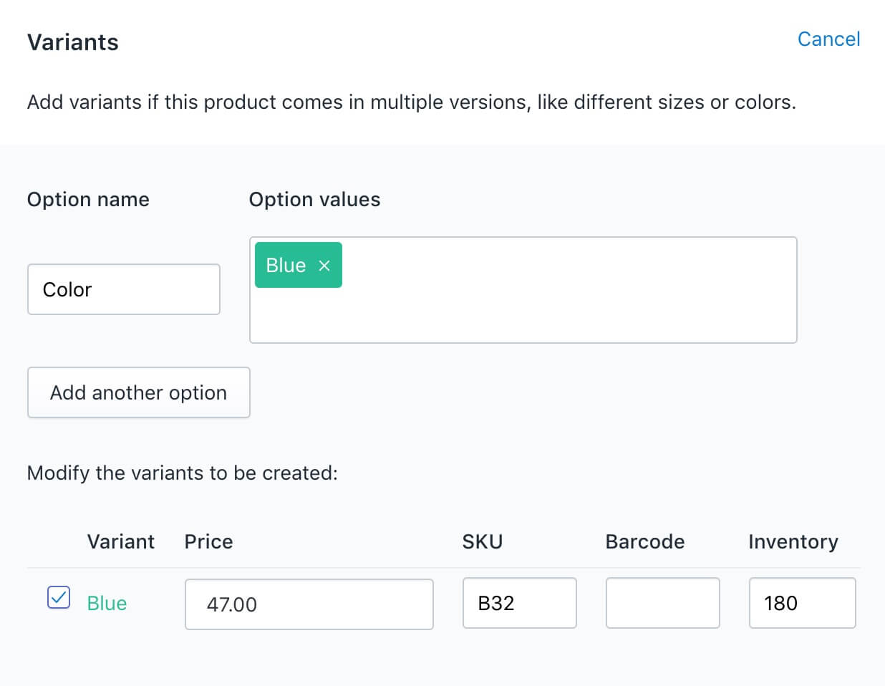Click the Variant column header label
The width and height of the screenshot is (885, 686).
click(120, 542)
